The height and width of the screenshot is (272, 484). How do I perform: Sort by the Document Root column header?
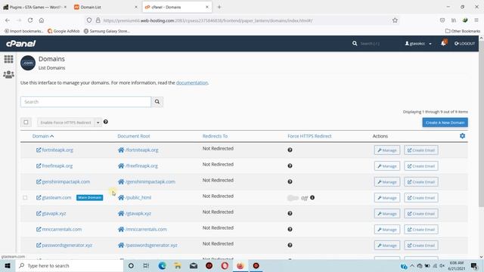tap(134, 136)
